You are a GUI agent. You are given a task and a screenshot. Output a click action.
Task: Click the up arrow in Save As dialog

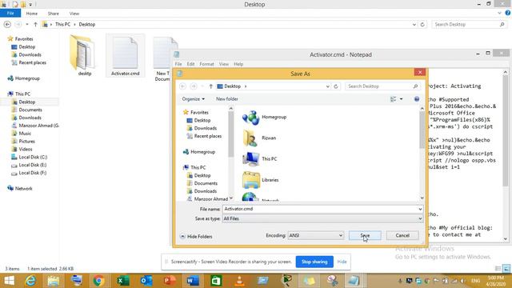(x=211, y=86)
